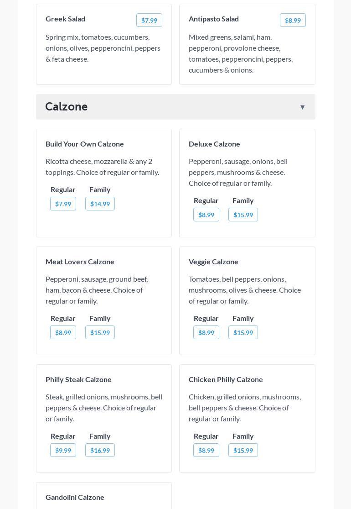Click the Greek Salad item title
The image size is (351, 509).
click(x=65, y=19)
